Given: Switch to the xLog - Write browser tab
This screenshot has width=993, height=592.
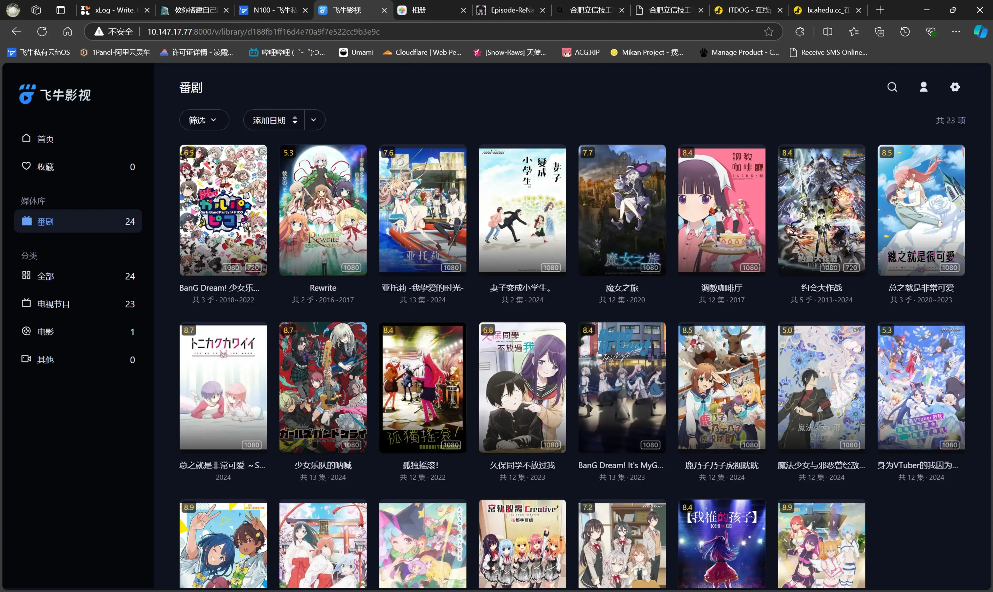Looking at the screenshot, I should tap(114, 10).
